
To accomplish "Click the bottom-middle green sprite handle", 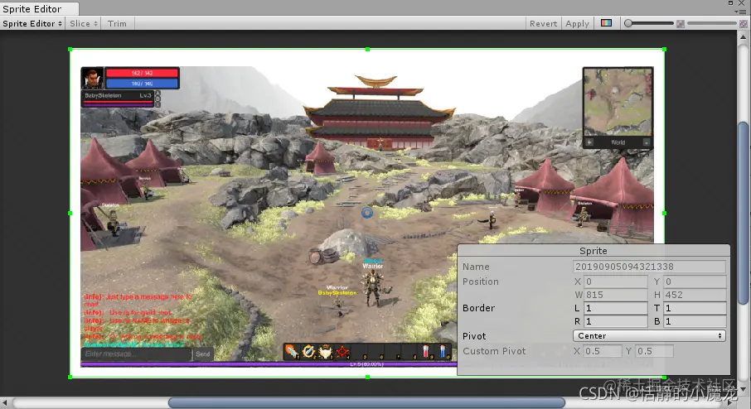I will tap(367, 377).
